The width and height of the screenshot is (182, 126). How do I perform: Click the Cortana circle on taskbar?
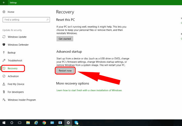(x=12, y=123)
